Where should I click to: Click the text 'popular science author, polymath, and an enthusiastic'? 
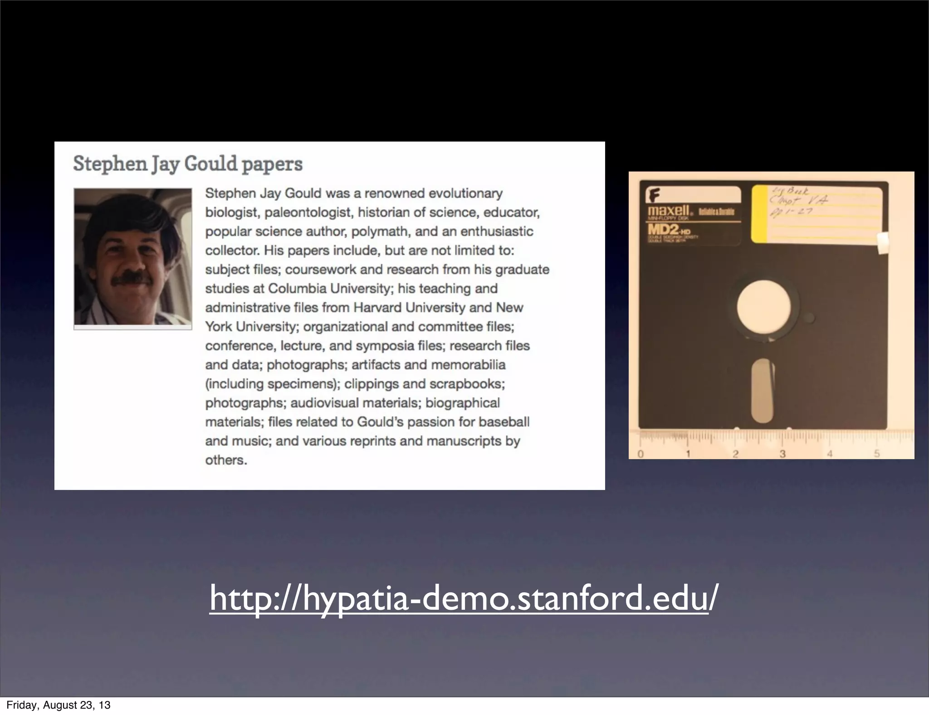[369, 231]
